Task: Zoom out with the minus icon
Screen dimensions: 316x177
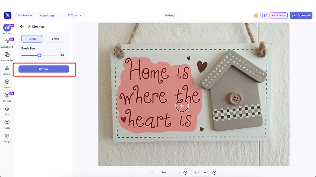Action: click(x=186, y=172)
